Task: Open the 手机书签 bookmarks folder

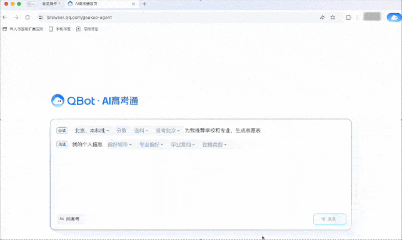Action: pyautogui.click(x=60, y=29)
